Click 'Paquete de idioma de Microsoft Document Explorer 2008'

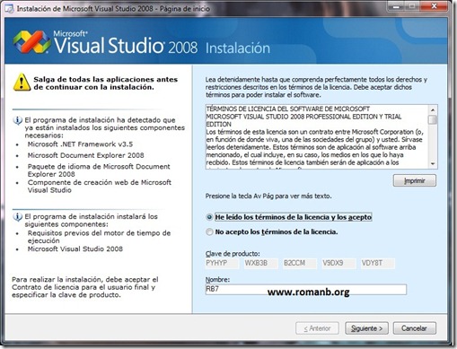pos(99,170)
